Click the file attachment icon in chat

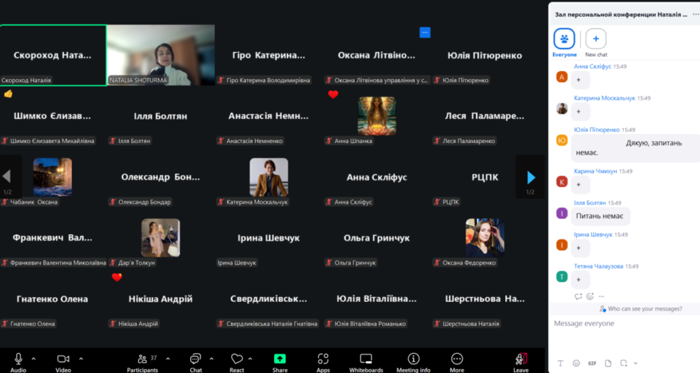(x=608, y=363)
